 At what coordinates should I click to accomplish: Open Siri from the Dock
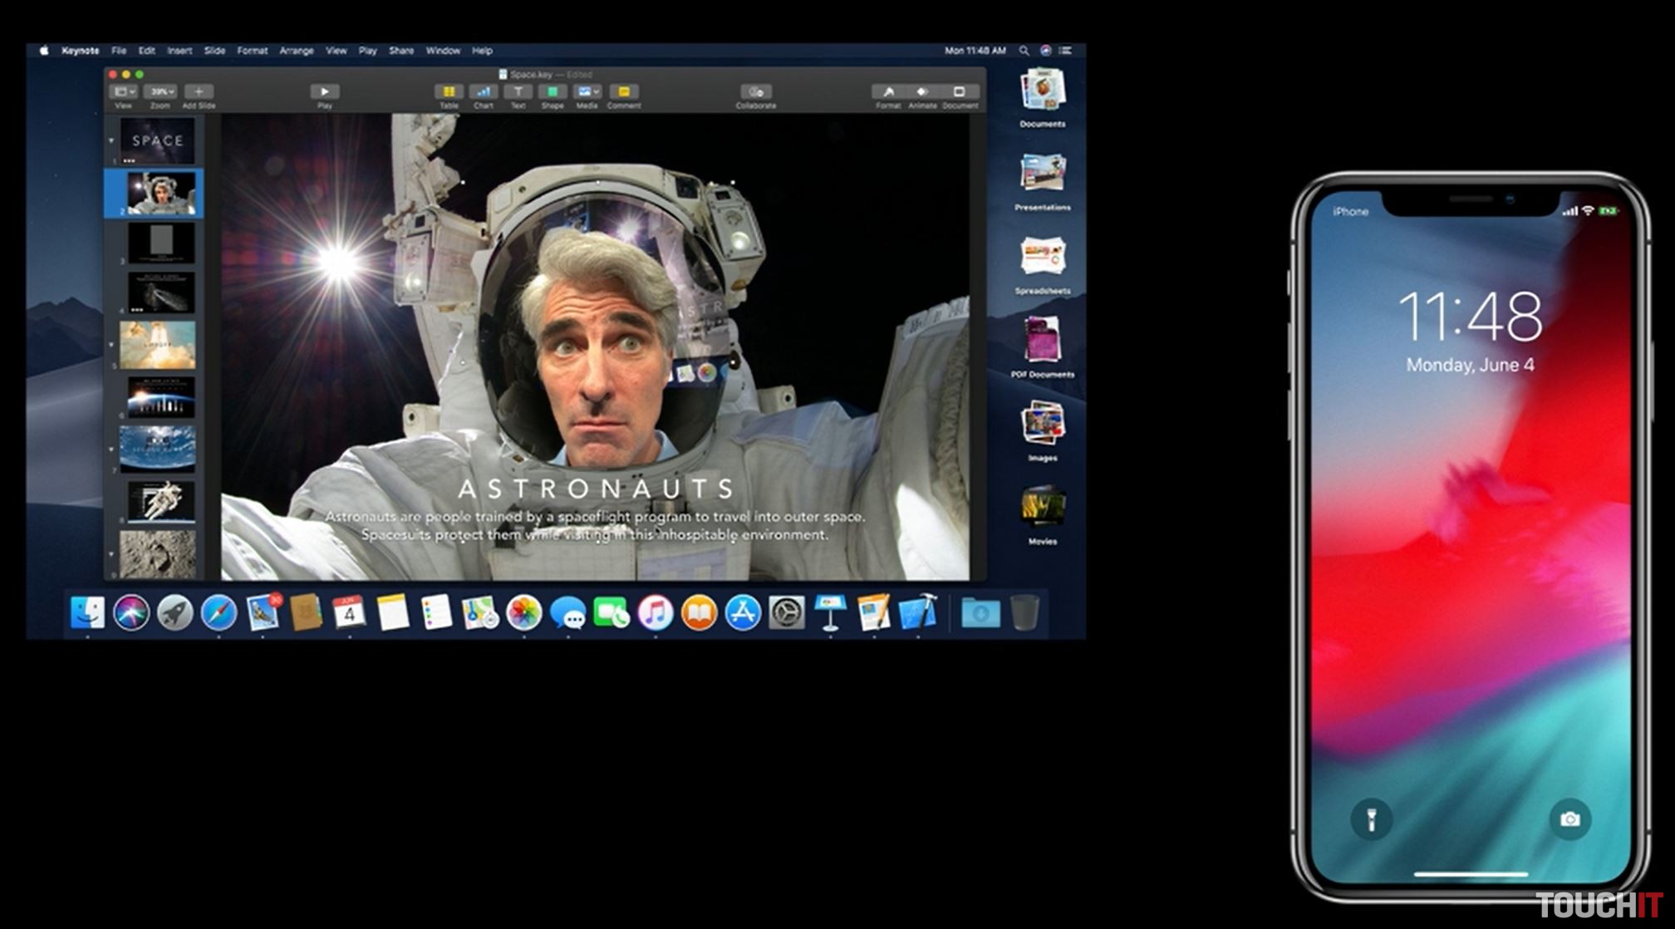click(x=131, y=613)
